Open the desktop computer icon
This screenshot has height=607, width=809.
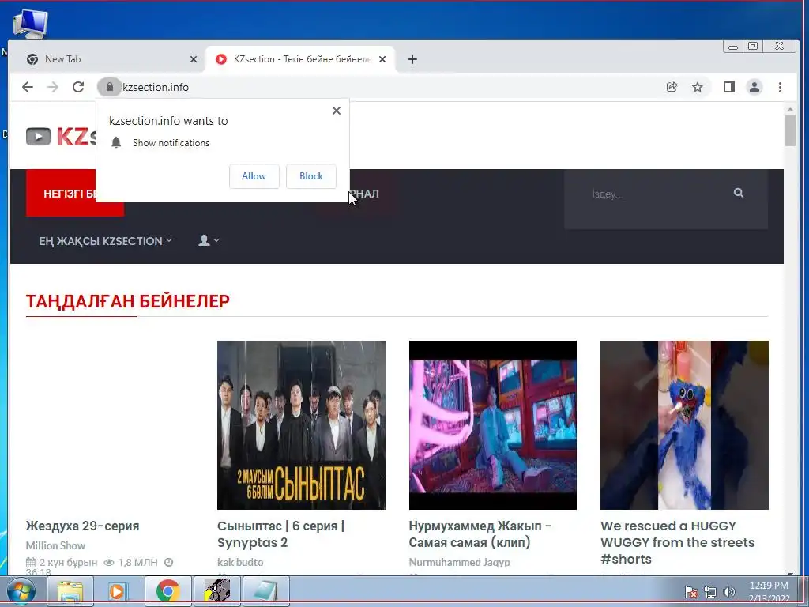(x=30, y=23)
